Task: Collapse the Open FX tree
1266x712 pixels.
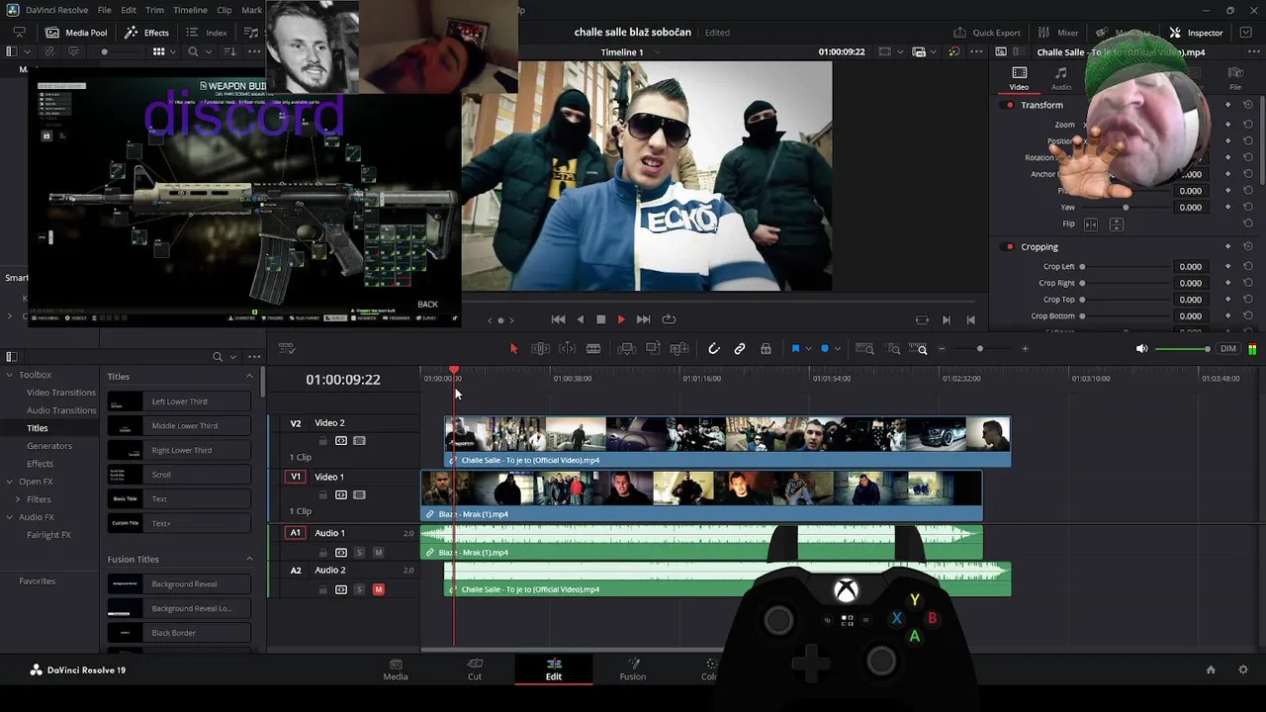Action: click(x=10, y=483)
